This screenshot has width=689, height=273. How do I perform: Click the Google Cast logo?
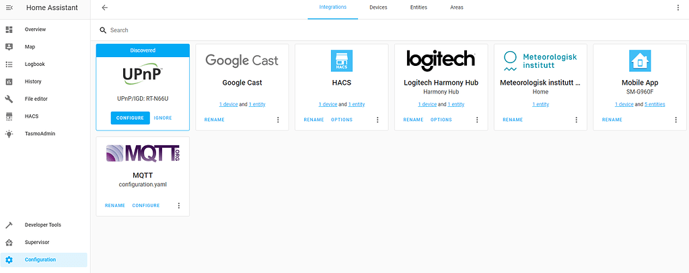coord(242,60)
